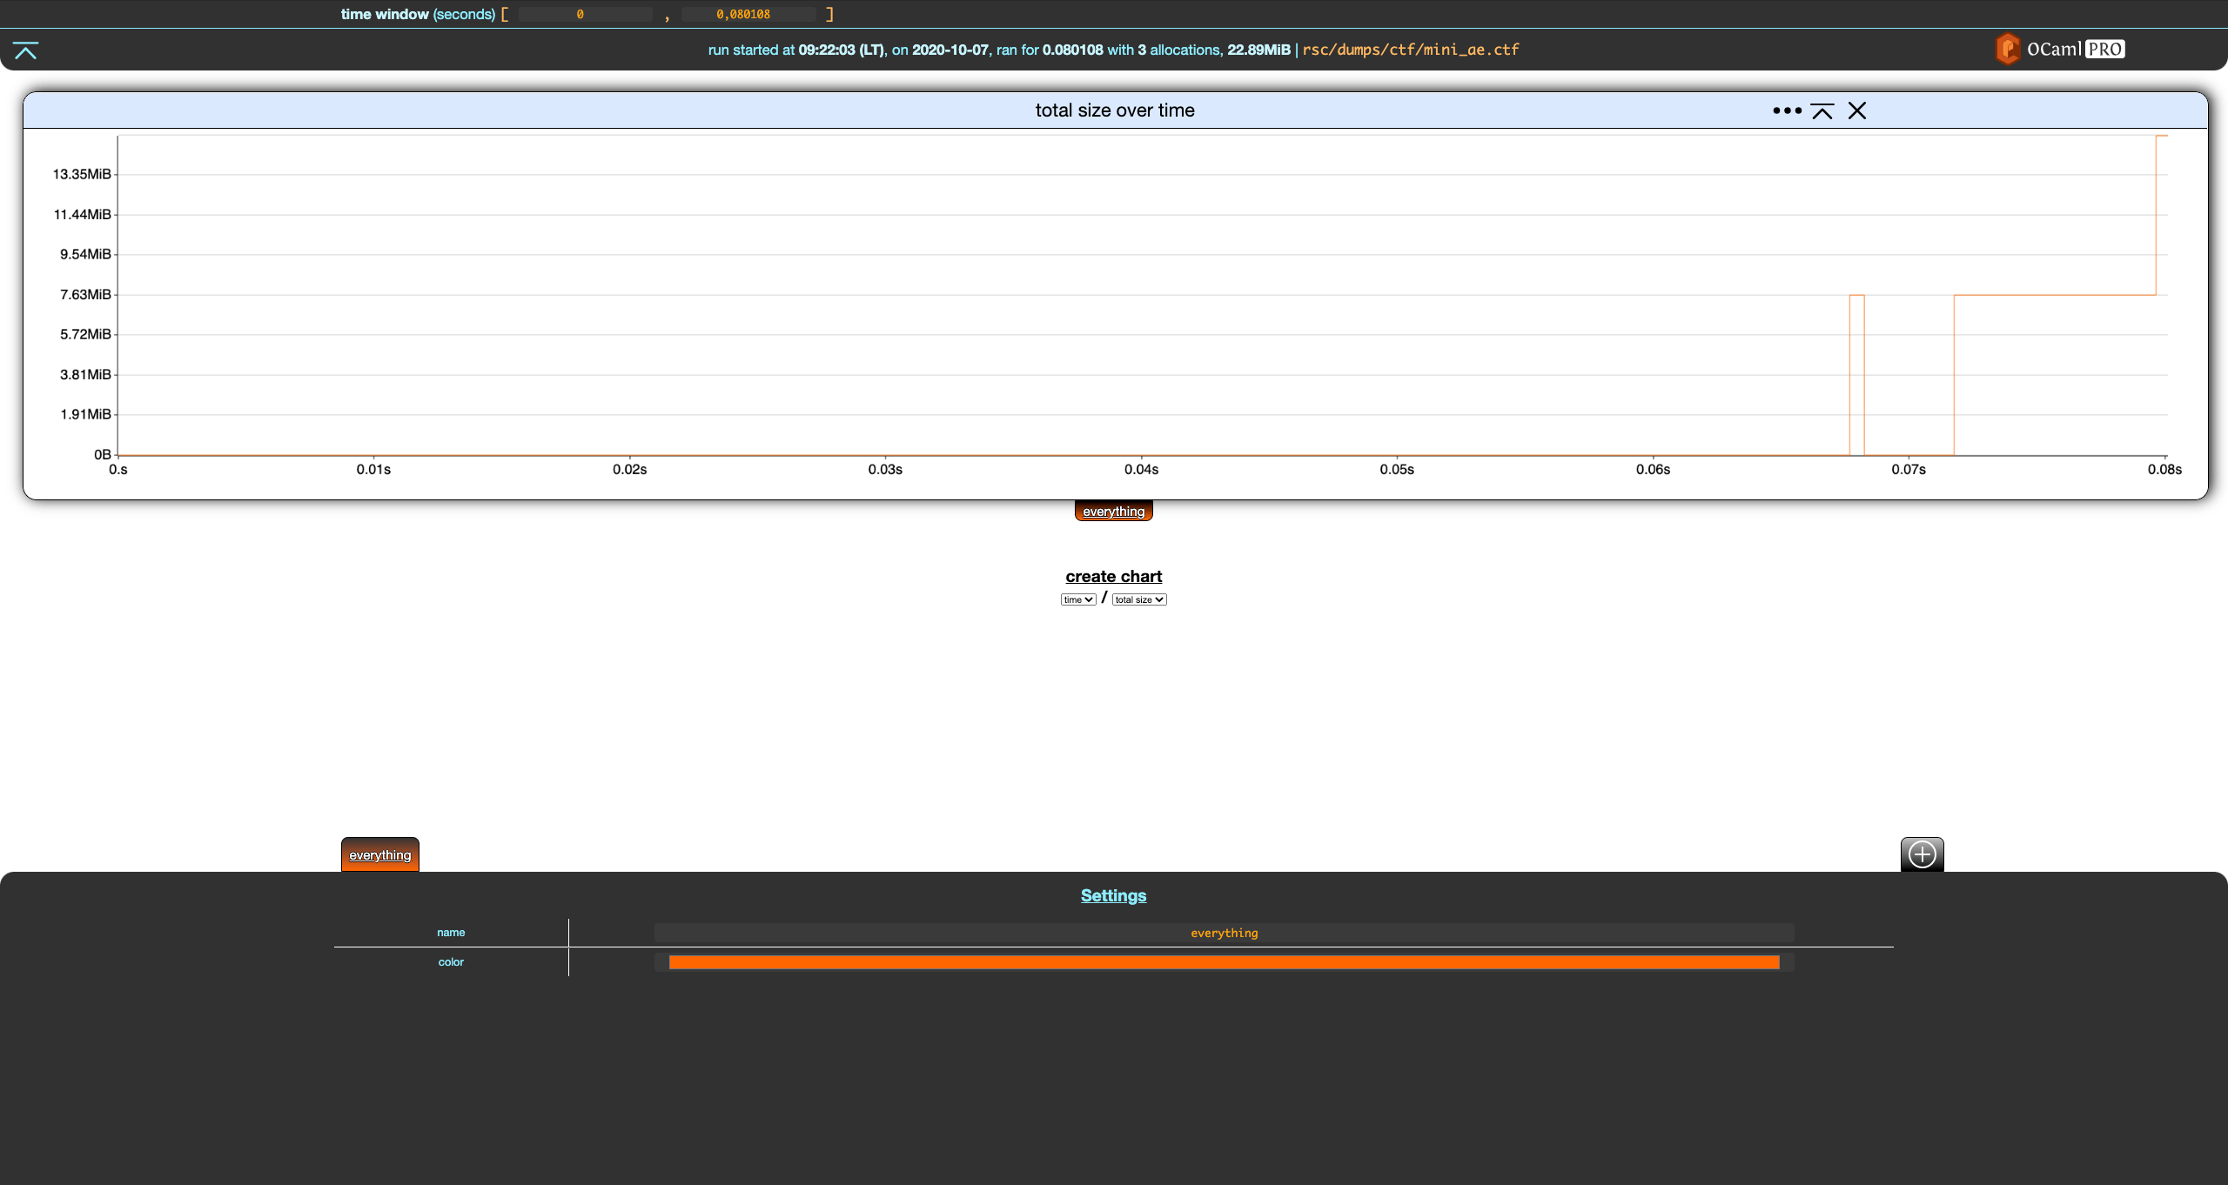Open the orange color picker swatch
Screen dimensions: 2228x1185
(x=1224, y=962)
